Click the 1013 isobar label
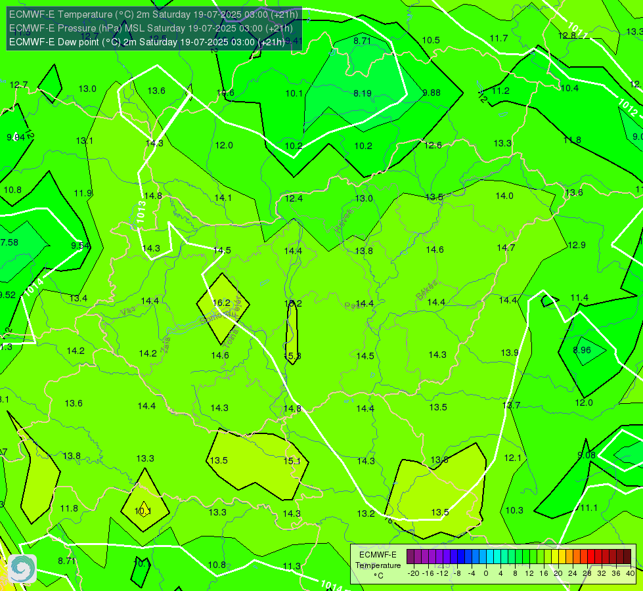The width and height of the screenshot is (643, 591). [141, 212]
